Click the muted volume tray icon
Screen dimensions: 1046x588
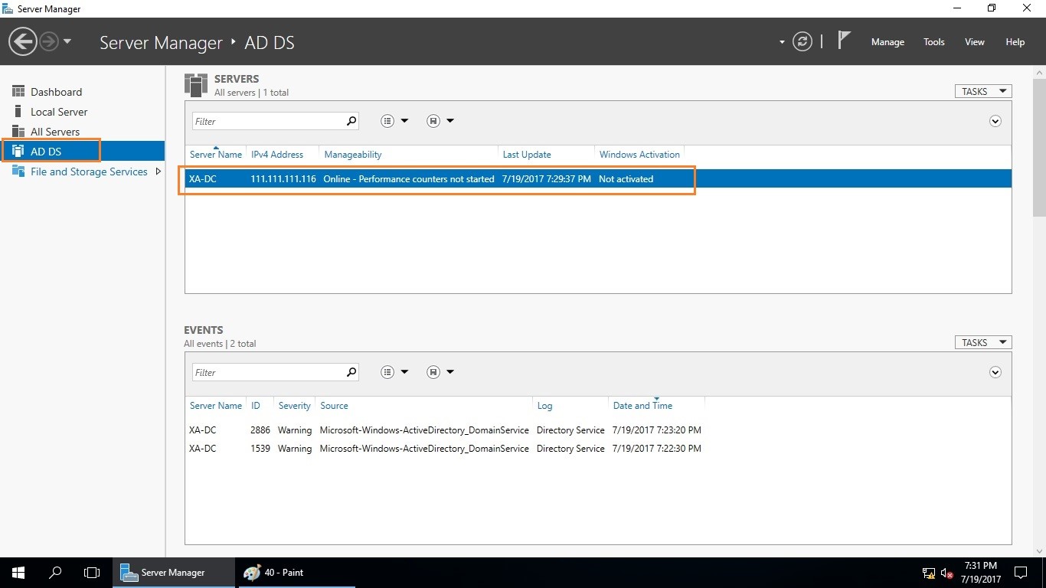[946, 573]
